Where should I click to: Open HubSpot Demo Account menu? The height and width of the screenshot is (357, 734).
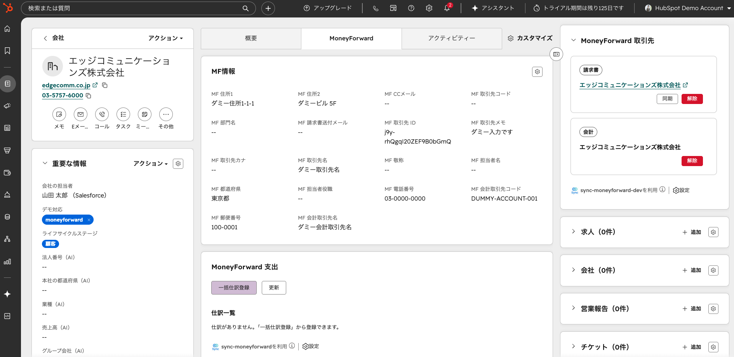pyautogui.click(x=688, y=8)
